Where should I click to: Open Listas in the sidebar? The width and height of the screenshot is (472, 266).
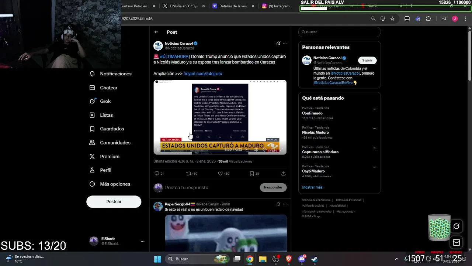pos(101,115)
